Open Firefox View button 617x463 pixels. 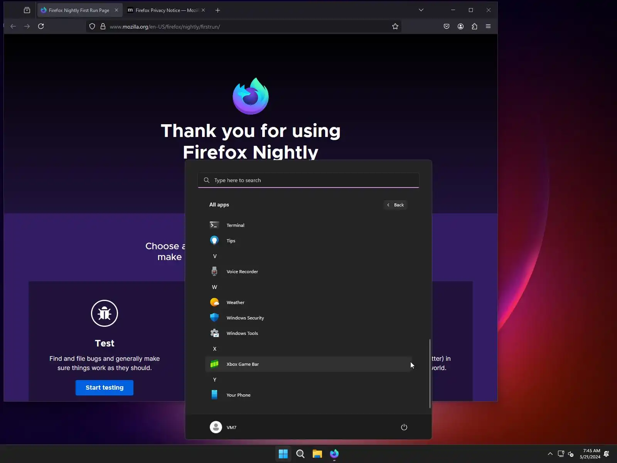tap(27, 10)
